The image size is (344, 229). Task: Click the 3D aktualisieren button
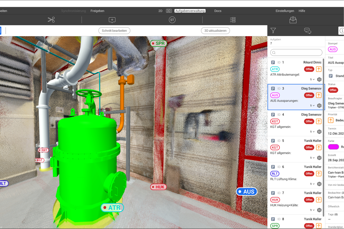point(215,31)
